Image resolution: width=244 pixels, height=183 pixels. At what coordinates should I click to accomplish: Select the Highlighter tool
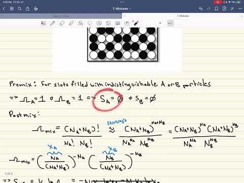coord(71,23)
